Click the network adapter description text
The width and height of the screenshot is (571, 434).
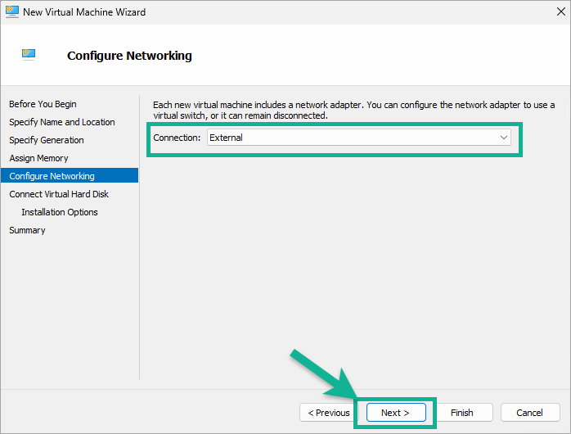(x=353, y=110)
